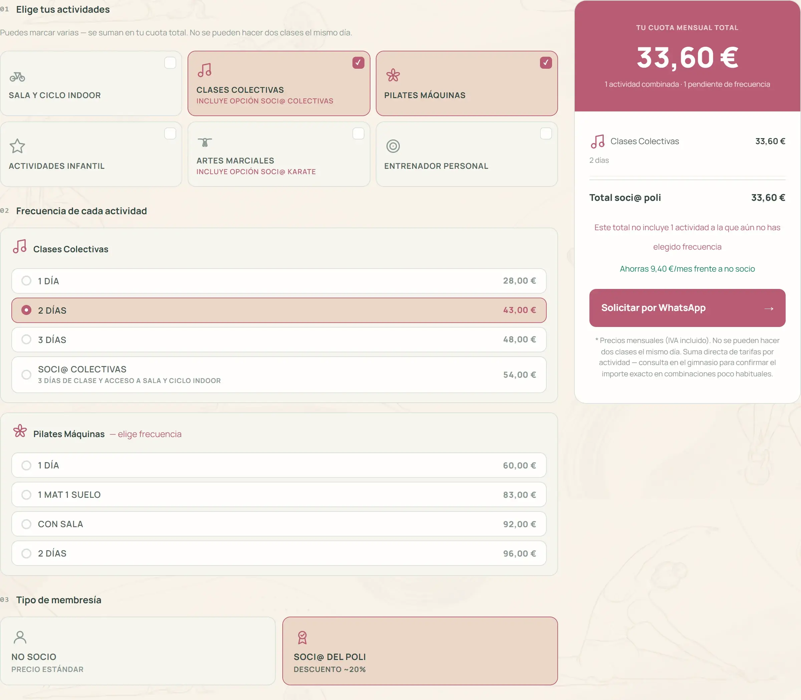Click the pending frequency warning message
The height and width of the screenshot is (700, 801).
[x=687, y=237]
